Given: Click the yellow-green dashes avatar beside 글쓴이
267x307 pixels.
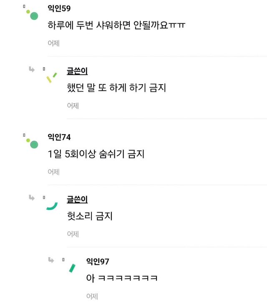Looking at the screenshot, I should click(x=51, y=77).
